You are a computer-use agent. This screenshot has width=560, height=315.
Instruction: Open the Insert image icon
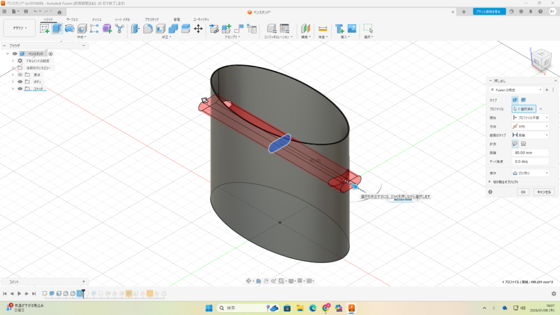coord(352,28)
